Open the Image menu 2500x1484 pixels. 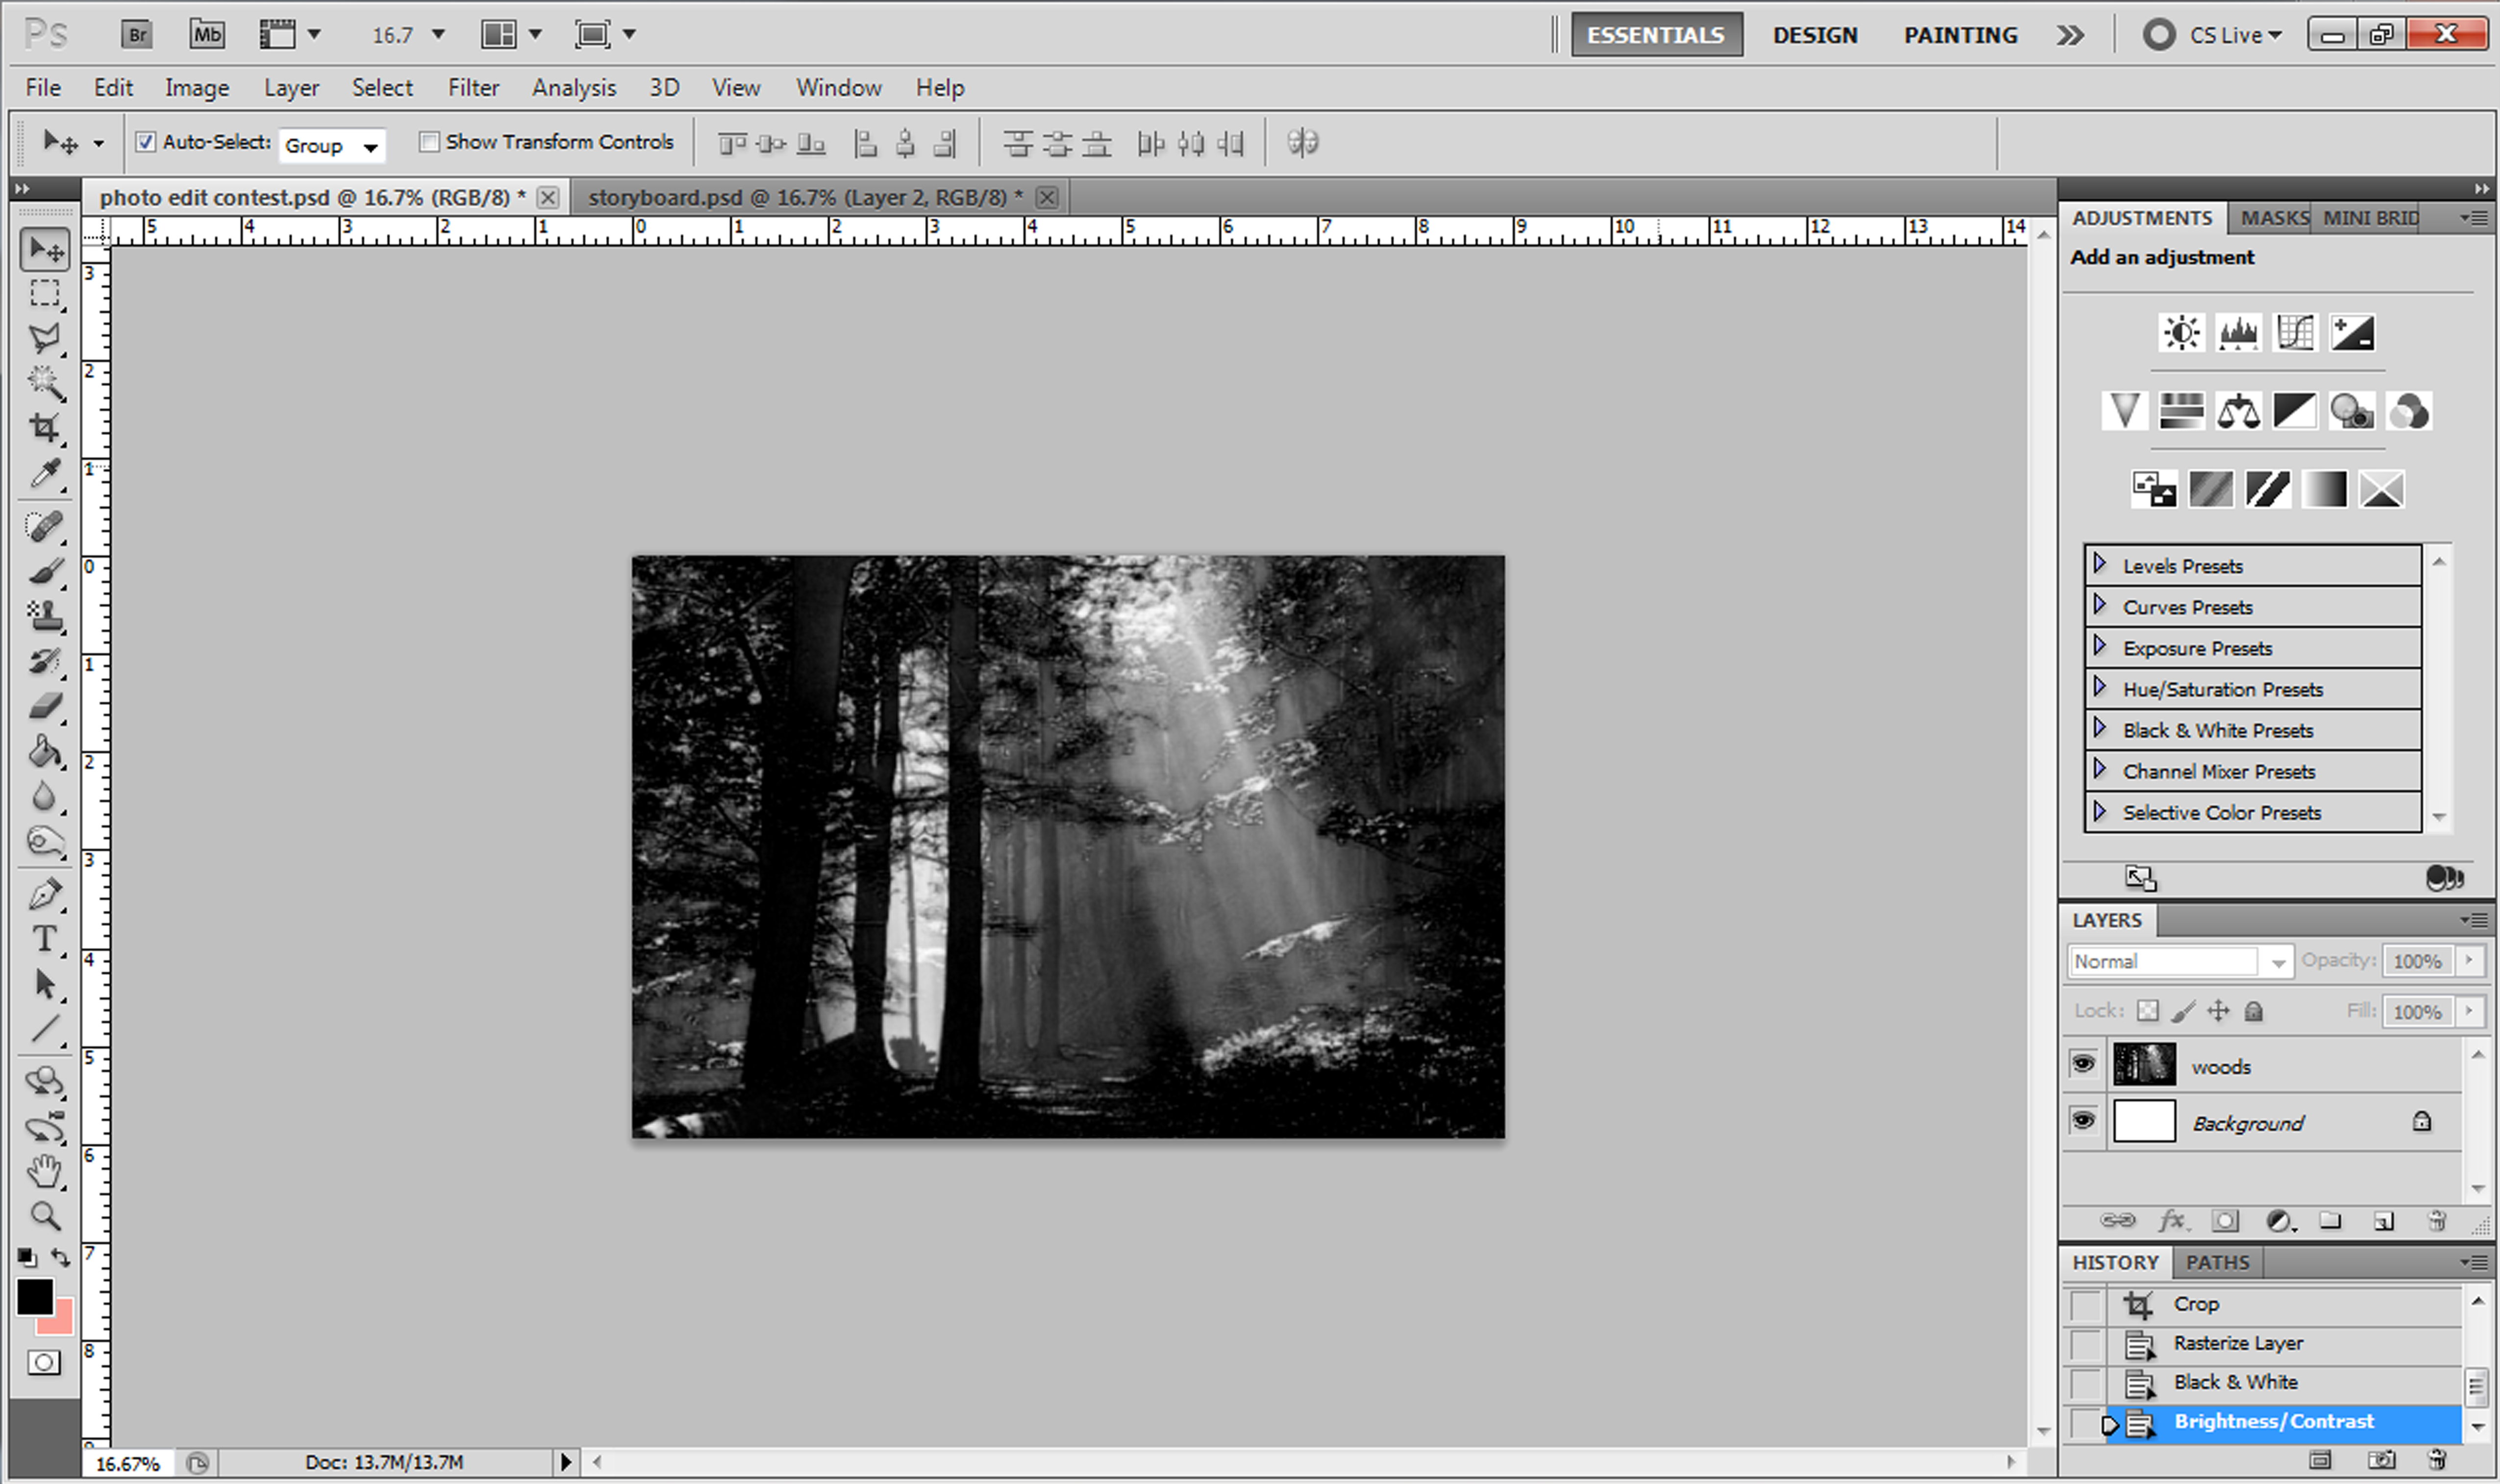(197, 88)
